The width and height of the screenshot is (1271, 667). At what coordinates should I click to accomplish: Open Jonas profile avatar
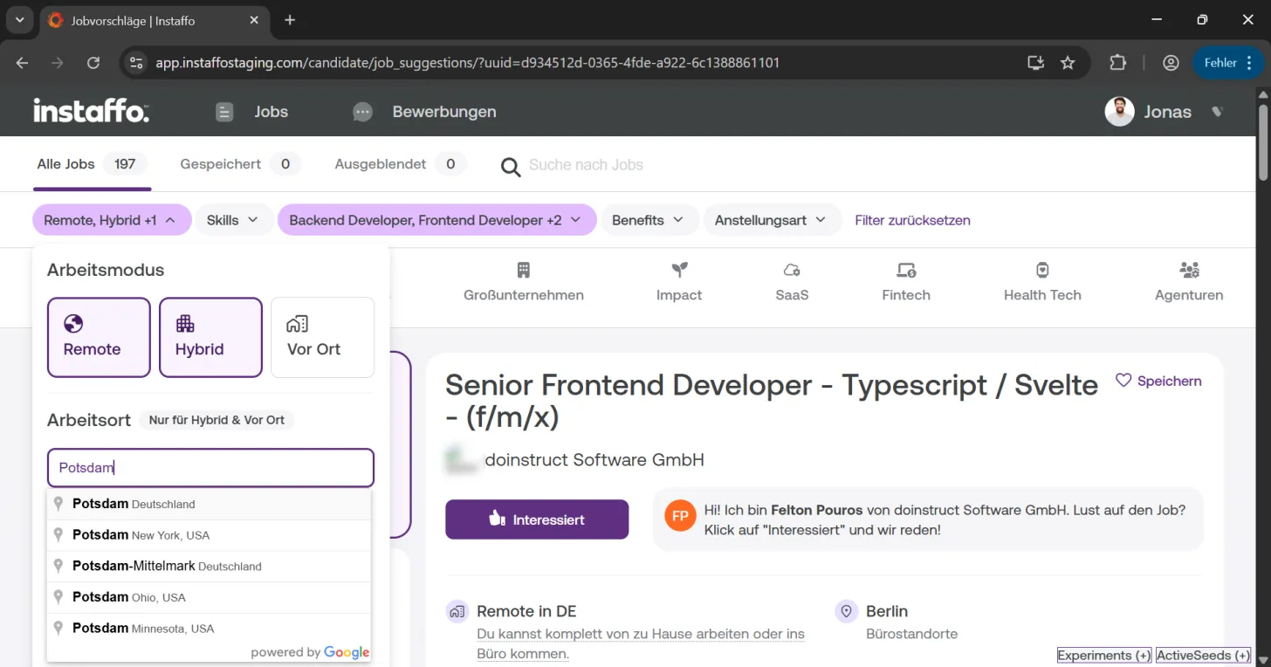pyautogui.click(x=1119, y=112)
